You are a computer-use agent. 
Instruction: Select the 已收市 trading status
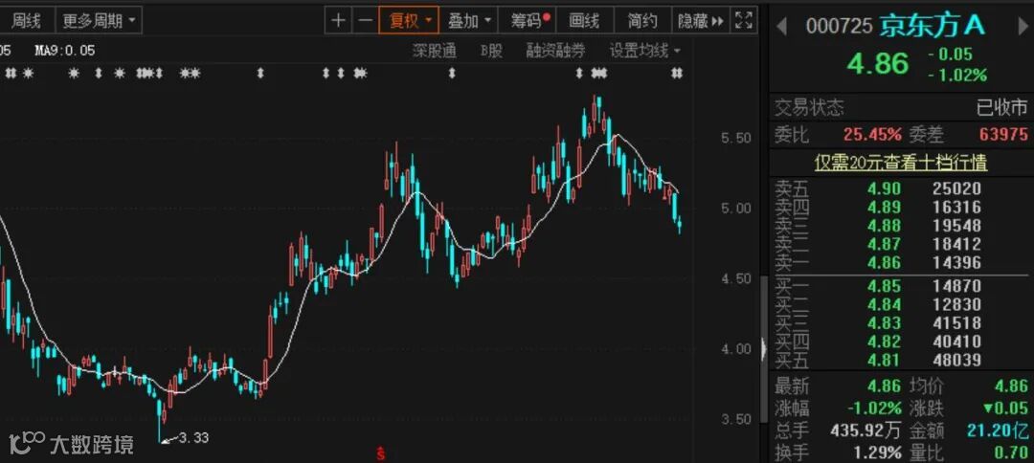pyautogui.click(x=1001, y=107)
